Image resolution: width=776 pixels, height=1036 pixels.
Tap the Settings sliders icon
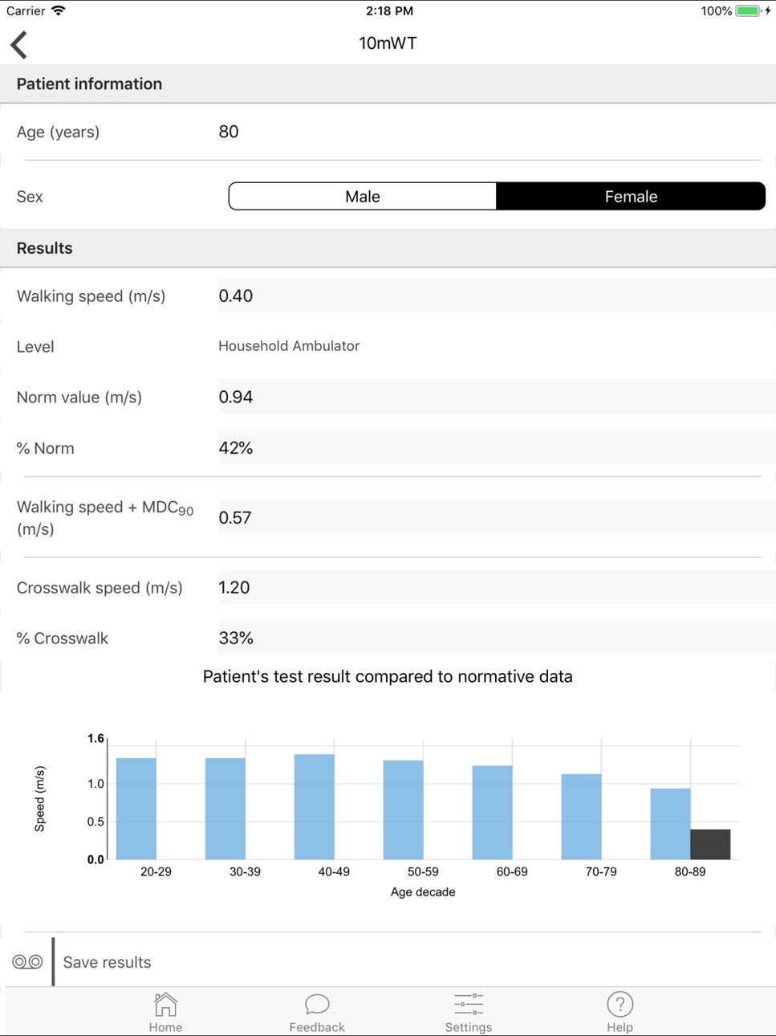point(469,1004)
